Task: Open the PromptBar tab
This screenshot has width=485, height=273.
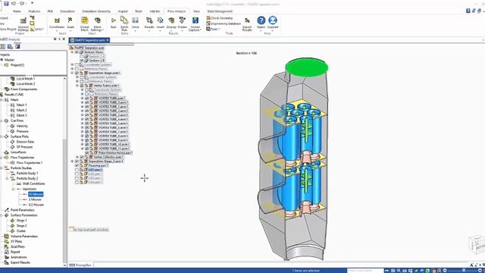Action: pyautogui.click(x=80, y=265)
